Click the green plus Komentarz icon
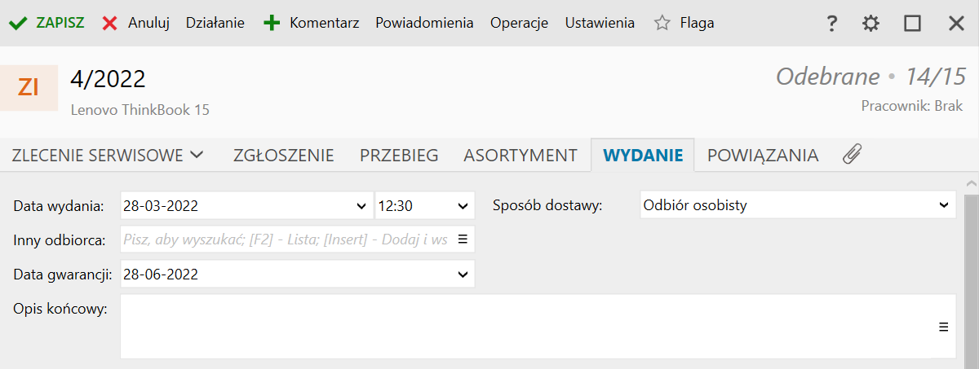This screenshot has width=979, height=369. click(272, 24)
